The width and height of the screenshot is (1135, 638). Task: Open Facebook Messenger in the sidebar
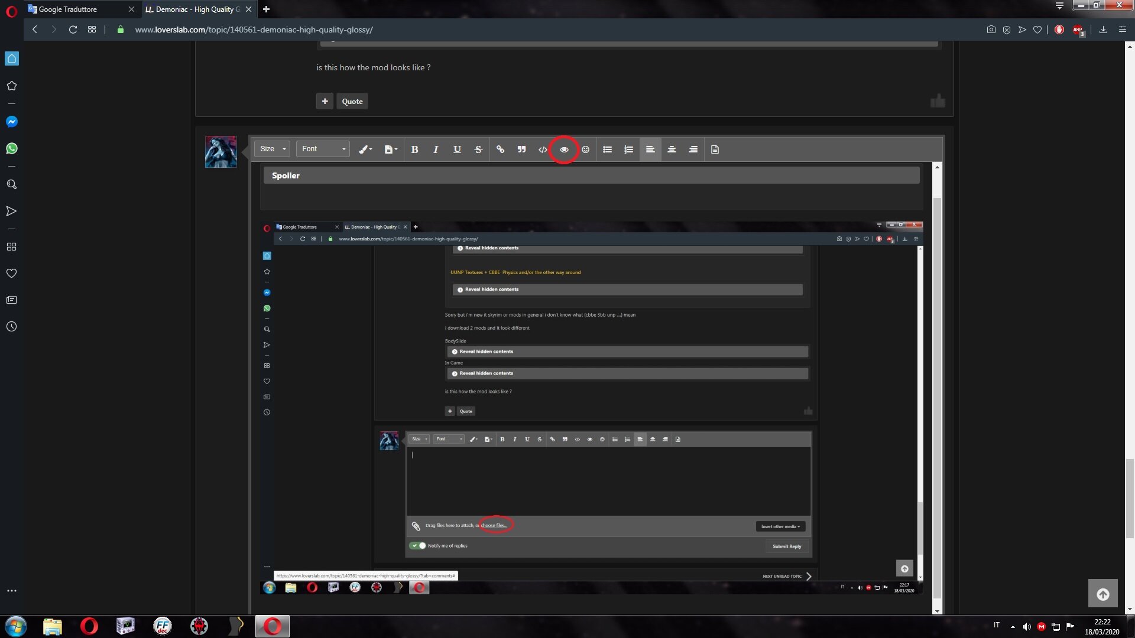pos(12,122)
